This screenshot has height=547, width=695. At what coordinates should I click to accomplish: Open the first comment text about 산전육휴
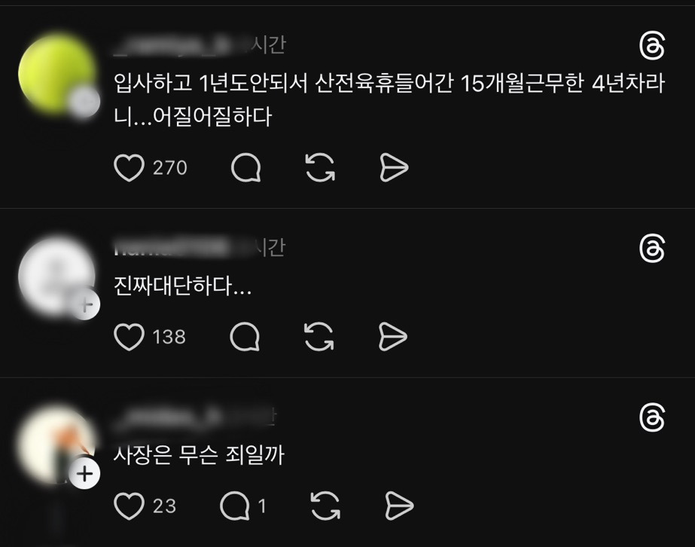[x=389, y=99]
